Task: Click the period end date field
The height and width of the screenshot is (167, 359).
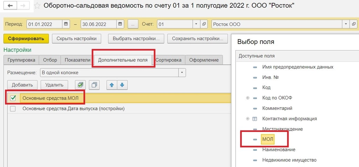Action: coord(99,24)
